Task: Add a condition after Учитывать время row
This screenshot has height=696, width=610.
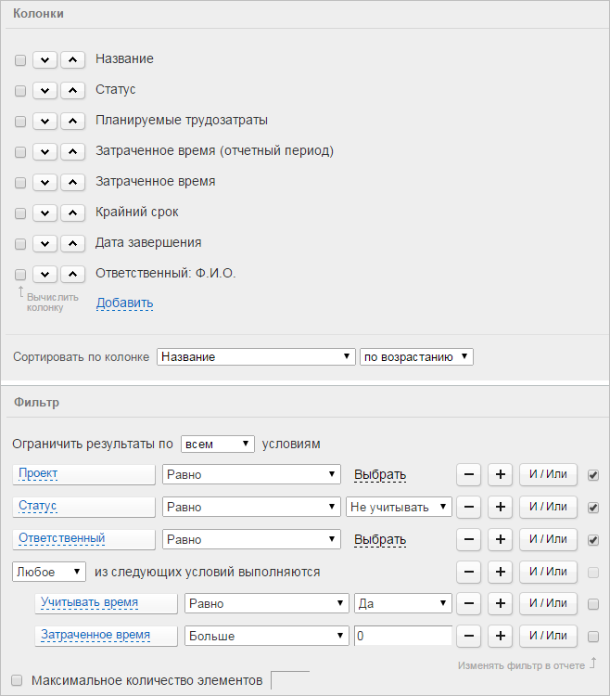Action: (500, 604)
